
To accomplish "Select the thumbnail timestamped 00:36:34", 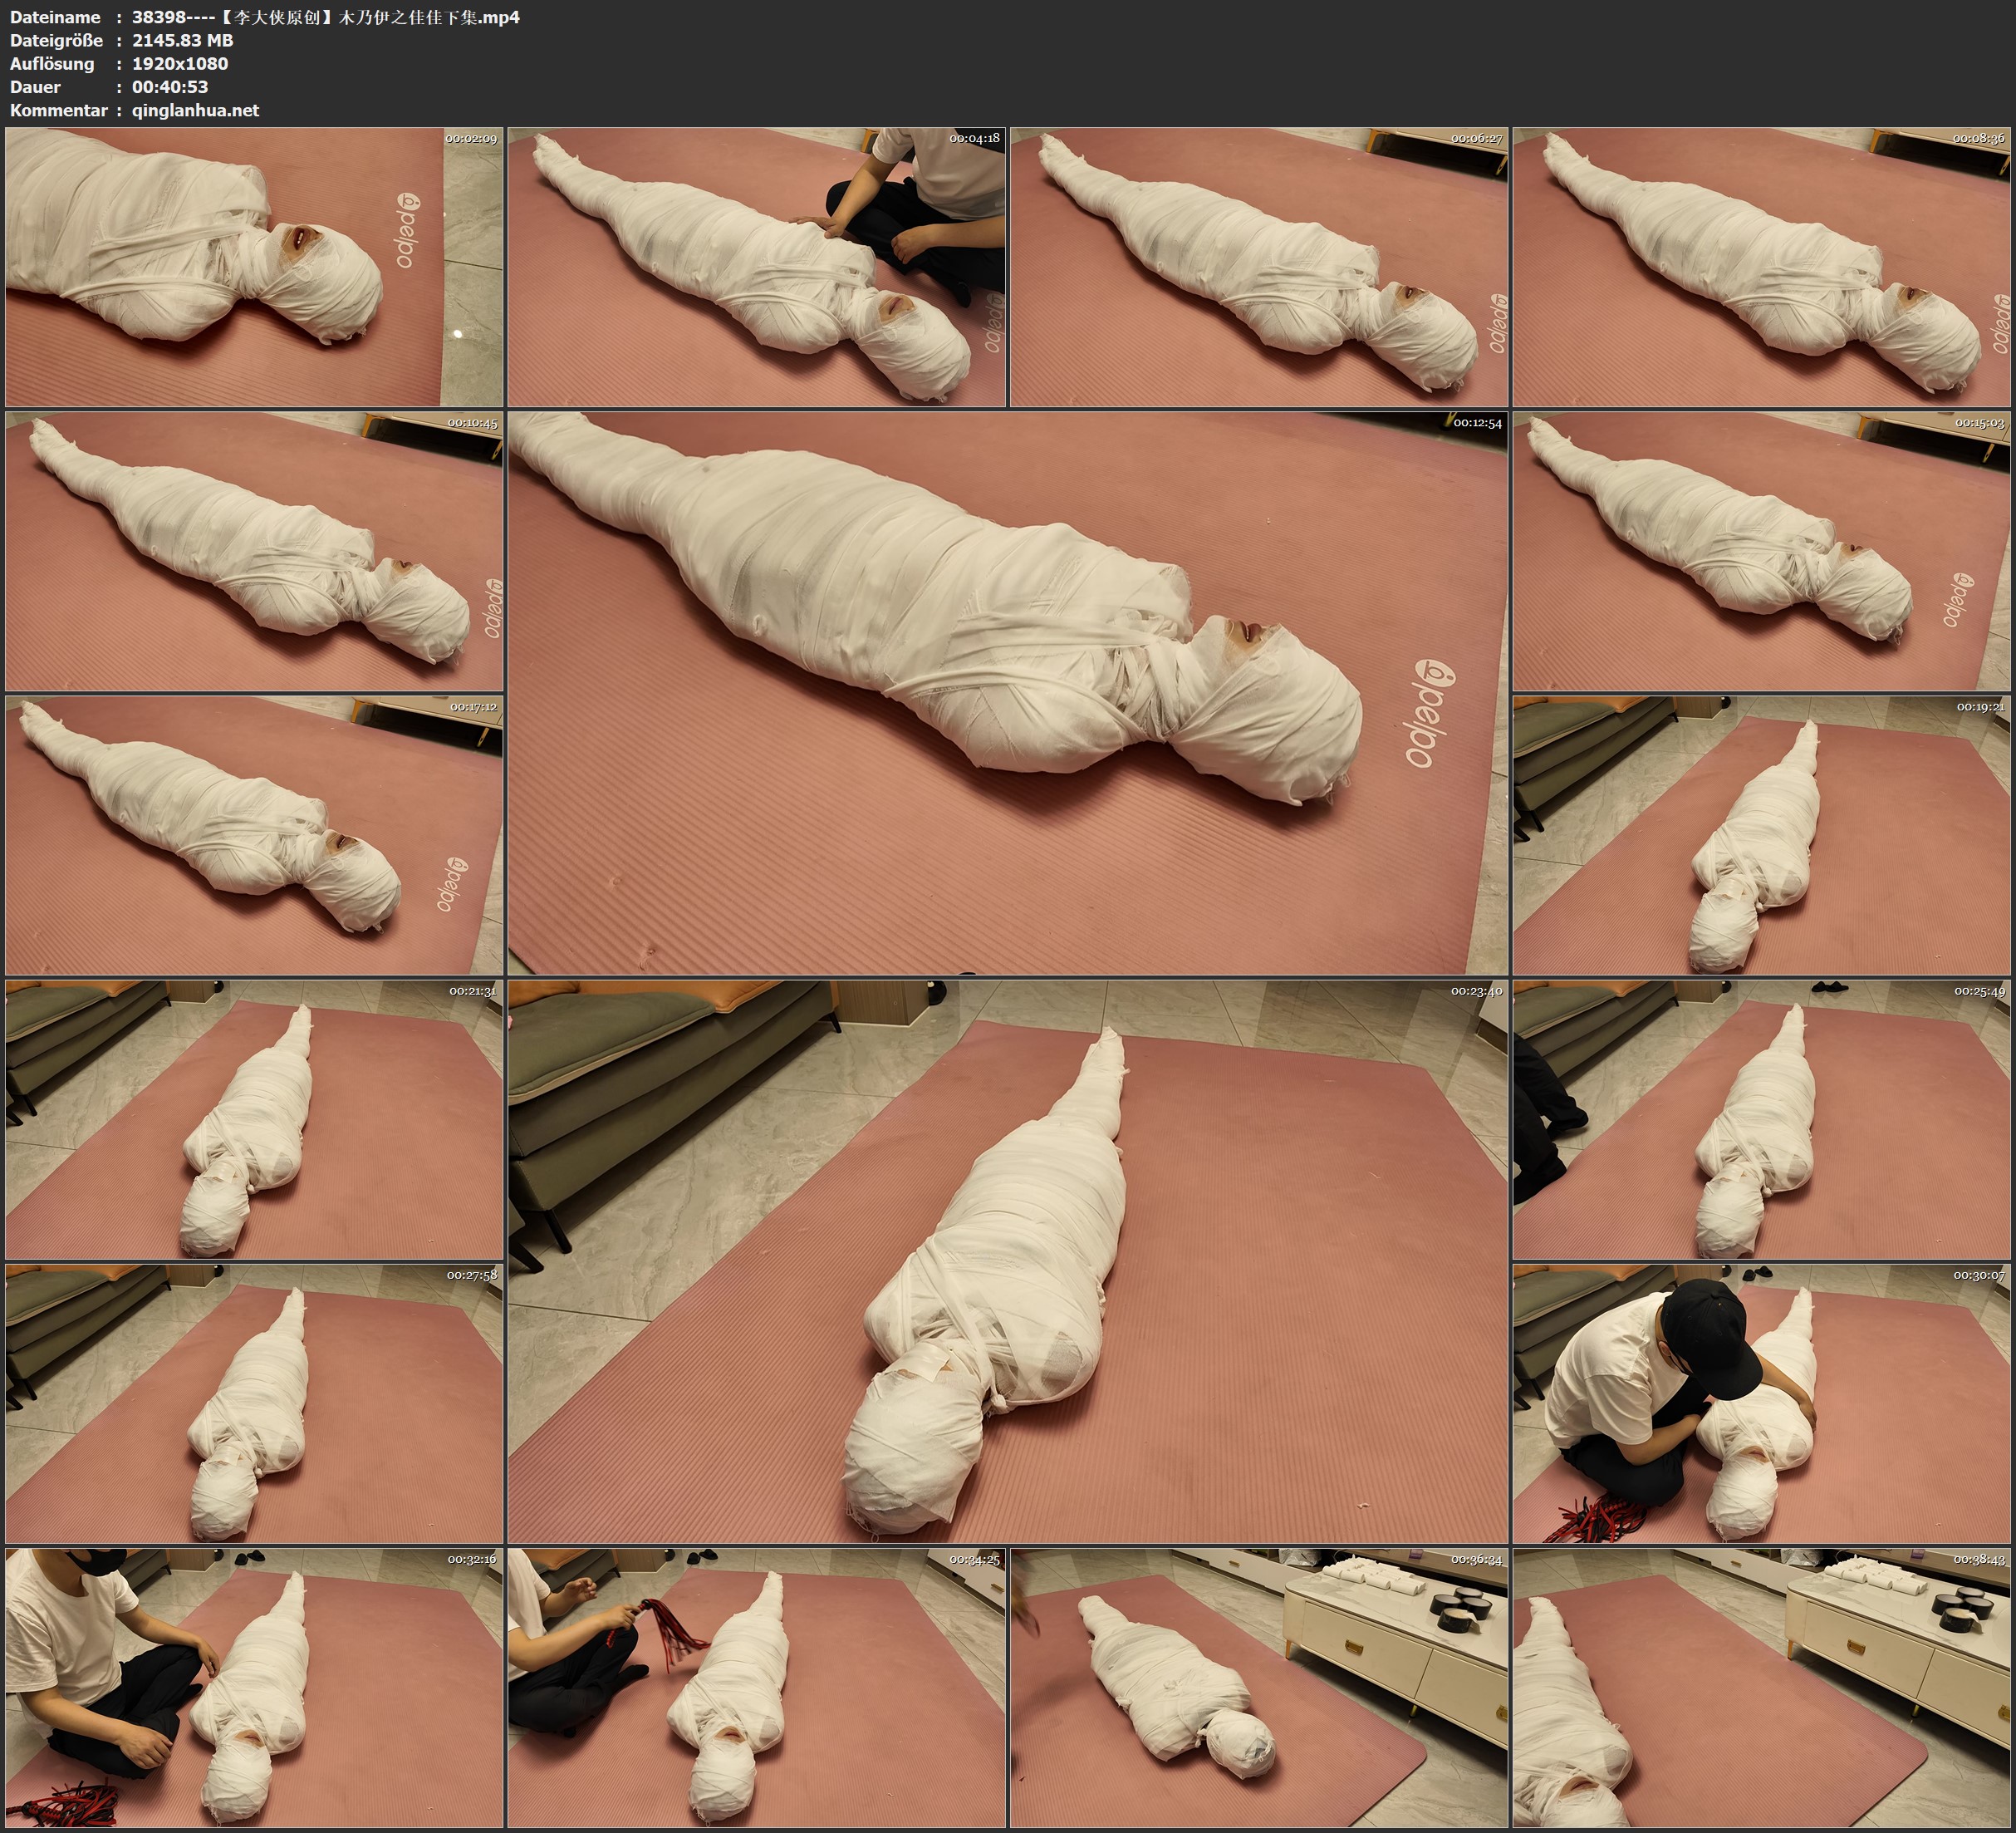I will tap(1259, 1688).
